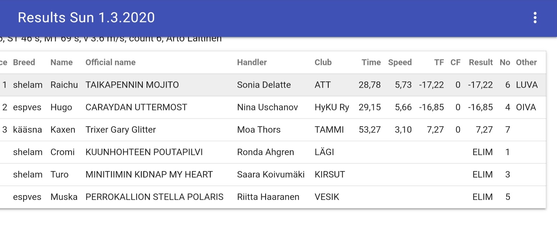
Task: Open the Kaxen Trixer Gary Glitter row
Action: pos(273,130)
